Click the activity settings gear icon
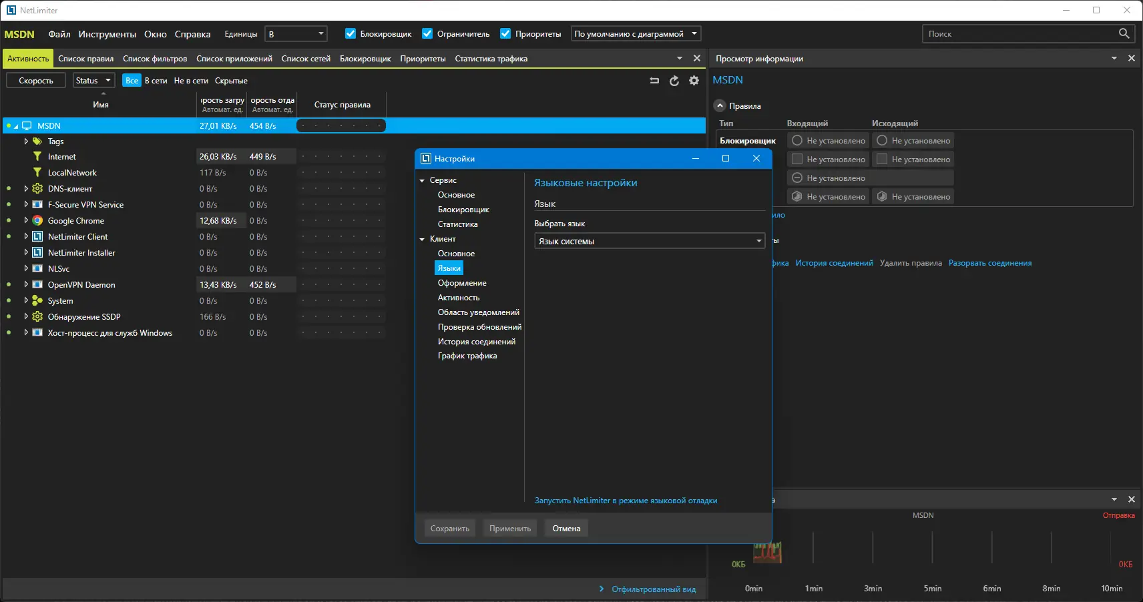 (x=694, y=81)
